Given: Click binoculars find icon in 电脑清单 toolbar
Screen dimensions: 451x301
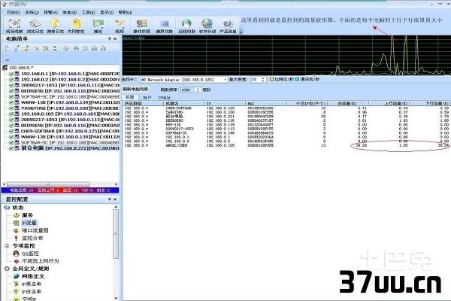Looking at the screenshot, I should coord(76,49).
